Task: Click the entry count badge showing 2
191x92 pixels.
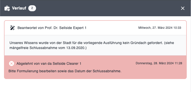Action: click(32, 8)
